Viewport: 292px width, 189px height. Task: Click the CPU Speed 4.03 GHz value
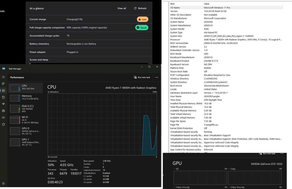[x=67, y=165]
